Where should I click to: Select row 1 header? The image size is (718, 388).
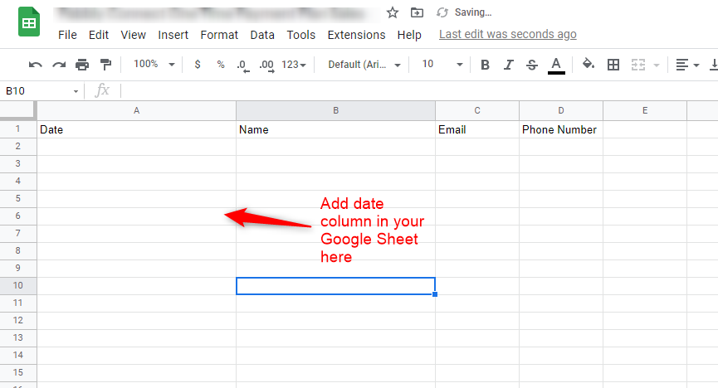point(18,129)
